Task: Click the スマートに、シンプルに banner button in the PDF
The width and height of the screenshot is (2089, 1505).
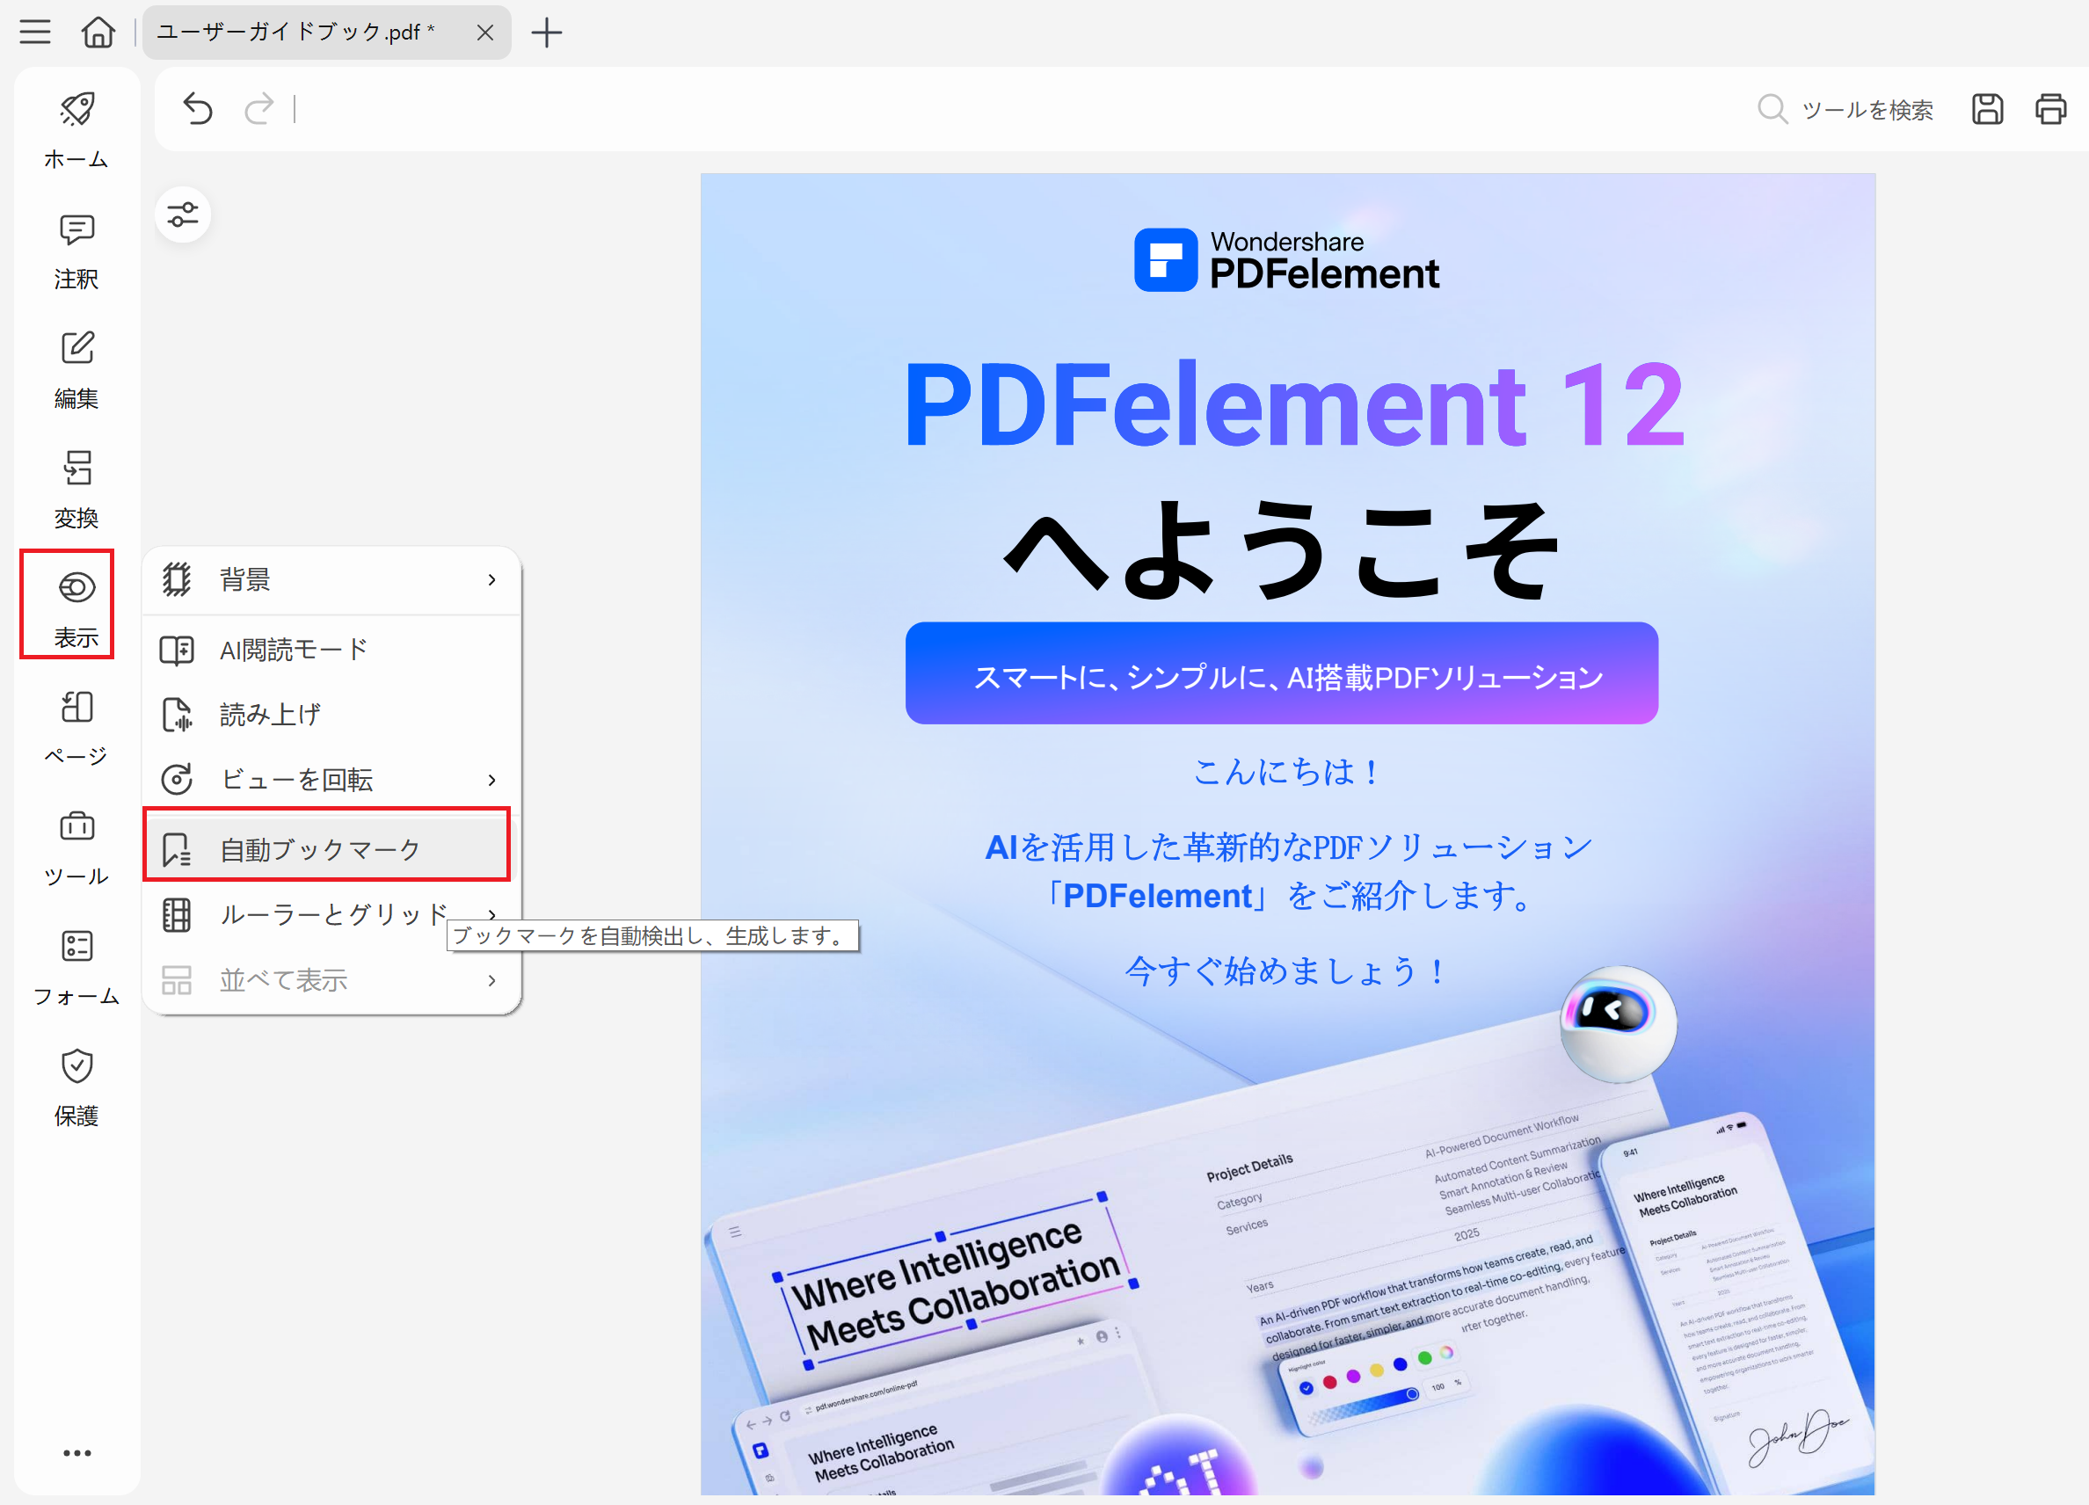Action: click(x=1281, y=673)
